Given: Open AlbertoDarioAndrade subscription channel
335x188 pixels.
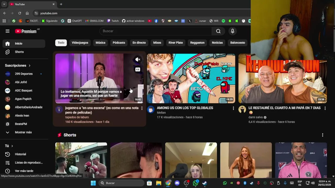Looking at the screenshot, I should click(24, 107).
